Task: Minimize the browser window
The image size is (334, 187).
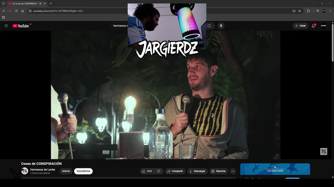Action: point(314,3)
